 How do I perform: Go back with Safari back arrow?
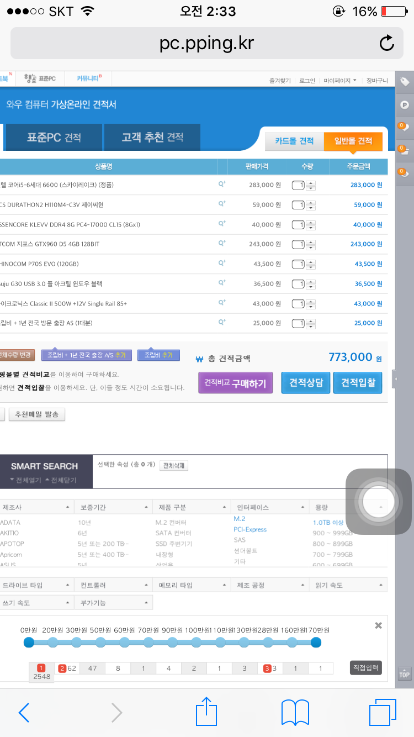click(24, 712)
